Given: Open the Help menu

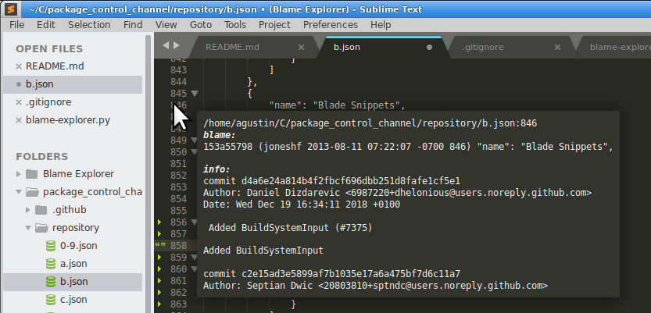Looking at the screenshot, I should pos(381,25).
